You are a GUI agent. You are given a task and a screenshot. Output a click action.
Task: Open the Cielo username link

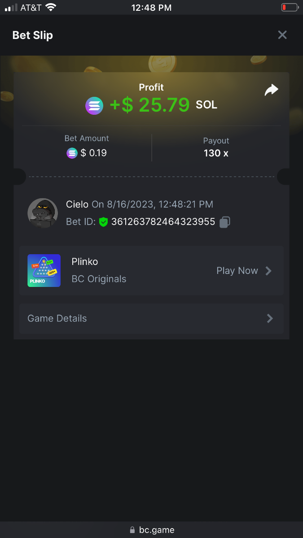[77, 204]
